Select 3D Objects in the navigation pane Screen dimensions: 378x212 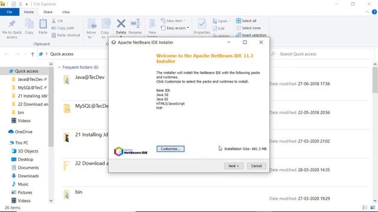pos(25,151)
